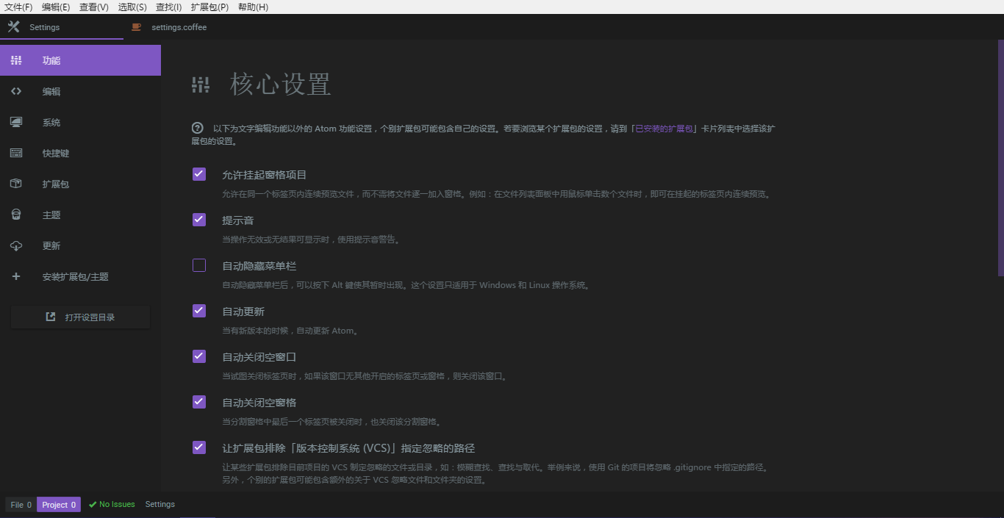Click the 更新 cloud download icon
The height and width of the screenshot is (518, 1004).
pos(16,245)
